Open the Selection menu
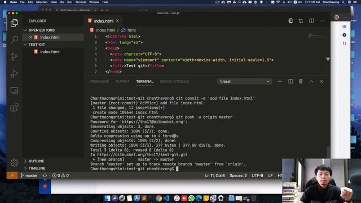Viewport: 361px width, 203px height. click(42, 2)
